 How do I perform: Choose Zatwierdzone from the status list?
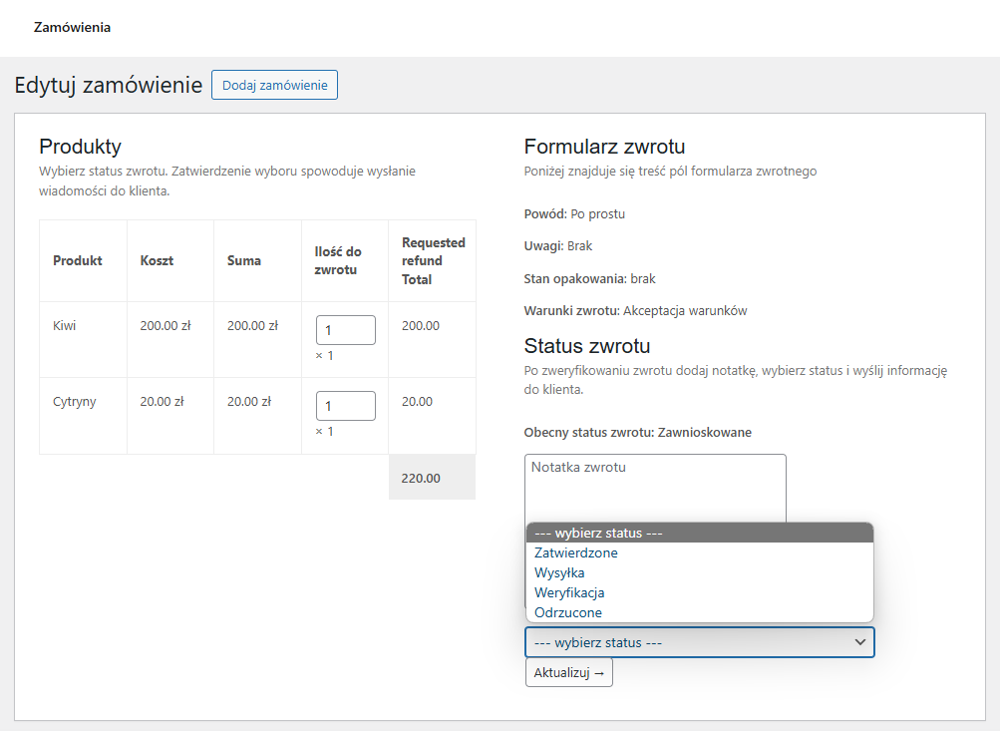(x=576, y=552)
